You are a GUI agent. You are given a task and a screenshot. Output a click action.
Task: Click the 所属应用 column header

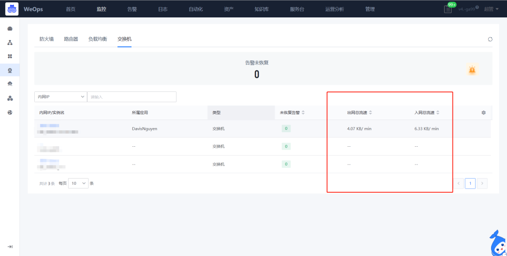[x=140, y=113]
